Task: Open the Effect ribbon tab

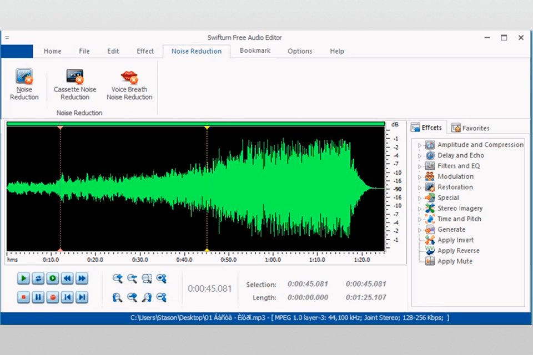Action: (145, 51)
